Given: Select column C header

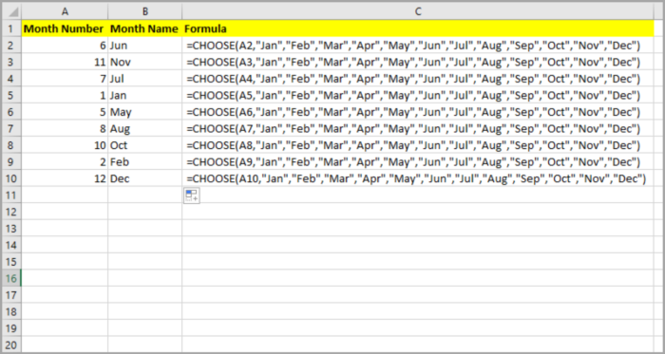Looking at the screenshot, I should click(418, 11).
